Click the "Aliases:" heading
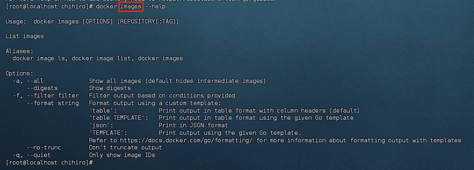Viewport: 474px width, 170px height. 19,51
